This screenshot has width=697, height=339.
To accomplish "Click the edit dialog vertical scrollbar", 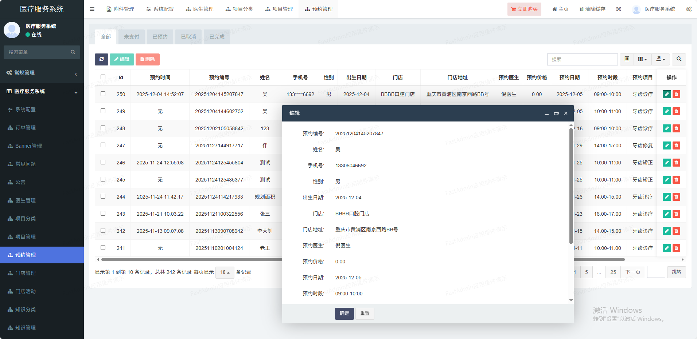I will (571, 186).
